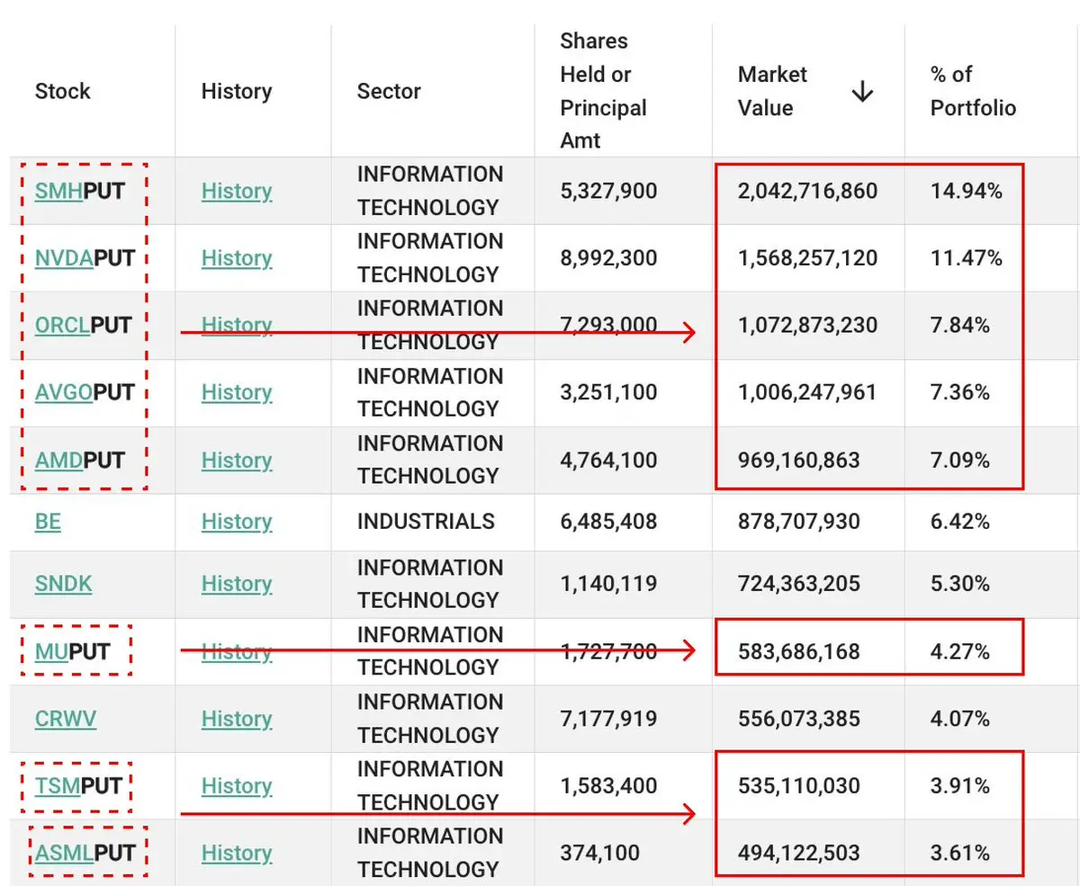This screenshot has width=1080, height=886.
Task: Select shares held 6,485,408
Action: pyautogui.click(x=608, y=522)
